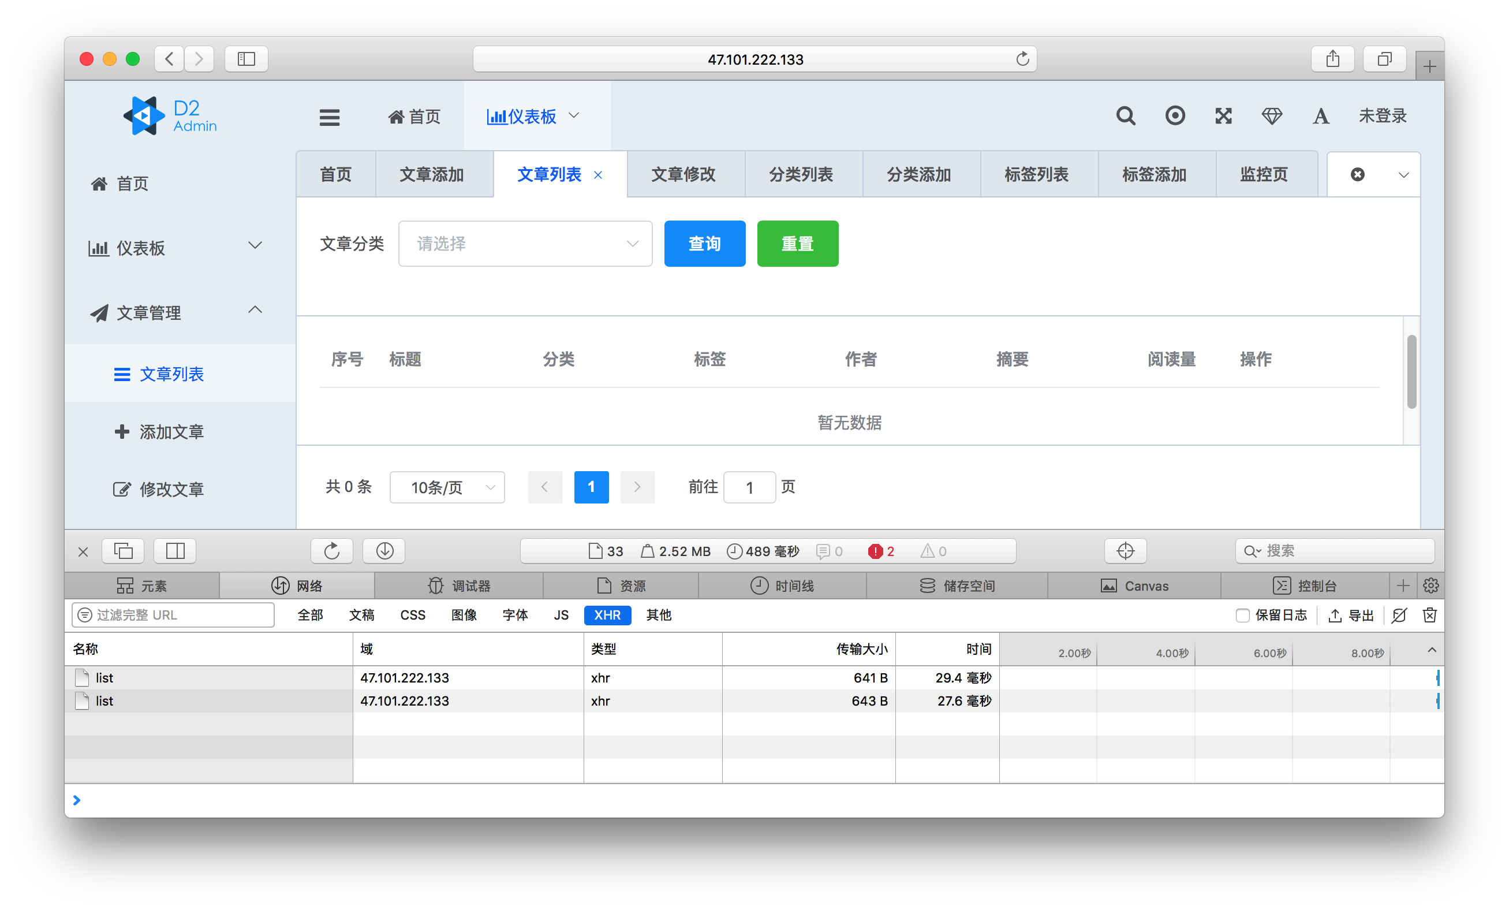The height and width of the screenshot is (910, 1509).
Task: Open the inspector settings gear icon
Action: point(1430,585)
